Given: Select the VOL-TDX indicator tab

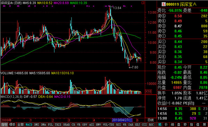Looking at the screenshot, I should [x=109, y=125].
